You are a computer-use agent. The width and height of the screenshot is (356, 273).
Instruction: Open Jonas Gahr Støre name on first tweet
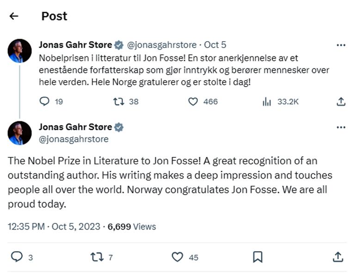[x=75, y=45]
